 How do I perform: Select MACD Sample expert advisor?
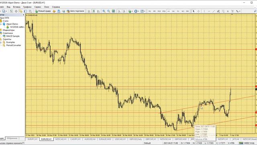(x=13, y=36)
